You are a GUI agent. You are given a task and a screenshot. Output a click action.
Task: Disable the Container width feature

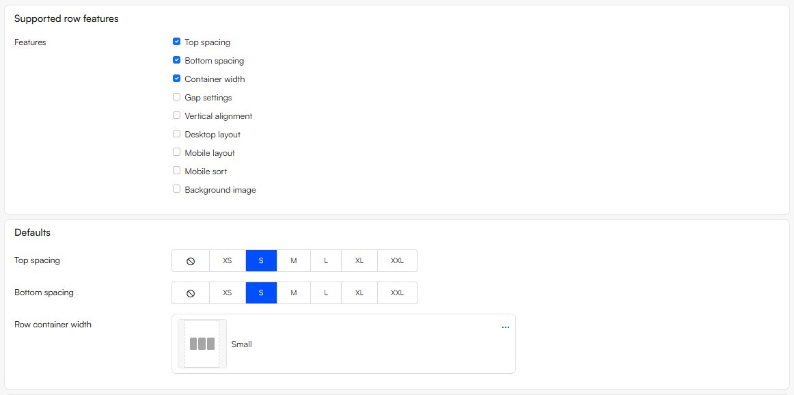click(176, 78)
